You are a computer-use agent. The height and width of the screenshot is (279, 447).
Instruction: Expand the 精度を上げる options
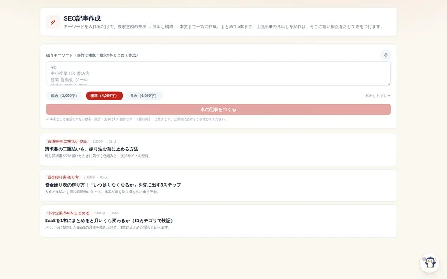pos(378,96)
